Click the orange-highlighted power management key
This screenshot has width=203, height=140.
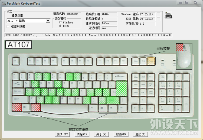tap(151, 61)
